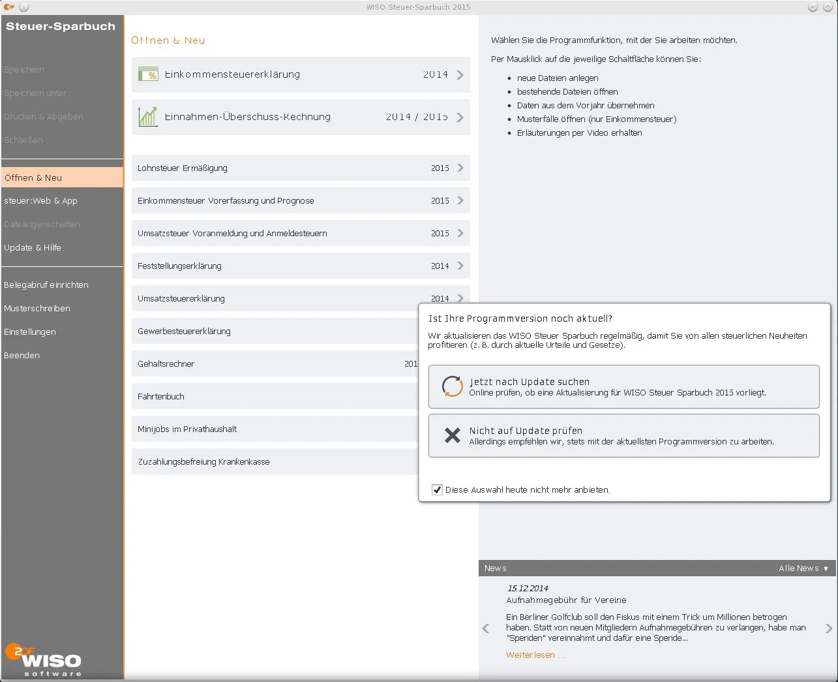
Task: Click the 'Weiterlesen ...' link
Action: (535, 655)
